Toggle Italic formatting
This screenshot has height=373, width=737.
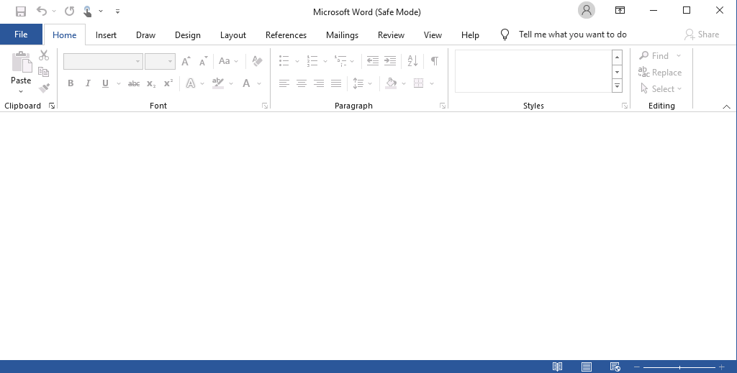pos(88,83)
